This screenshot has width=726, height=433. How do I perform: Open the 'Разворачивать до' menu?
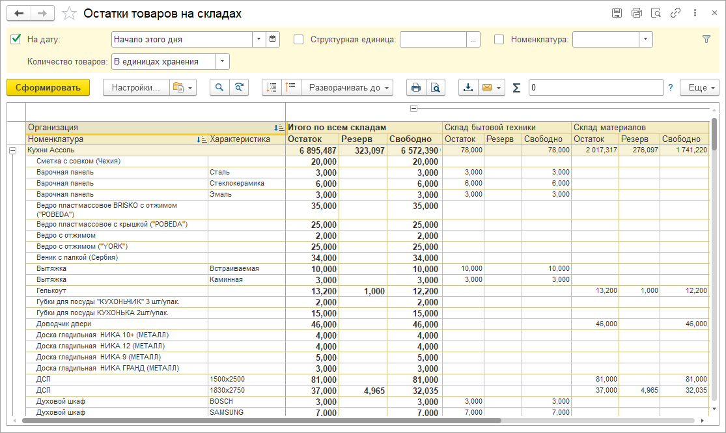(x=350, y=87)
